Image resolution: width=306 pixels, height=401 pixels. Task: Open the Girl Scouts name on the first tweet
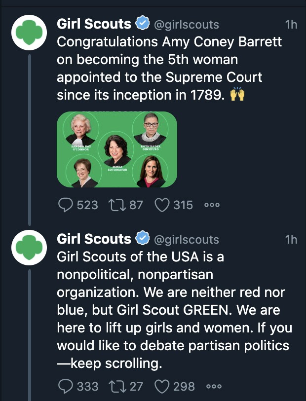94,23
